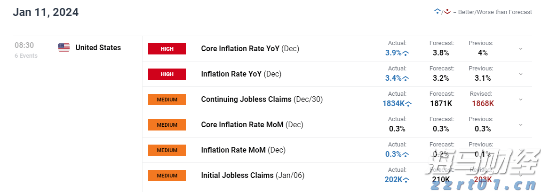Click the blue arrow icon beside 1834K
This screenshot has height=192, width=541.
(x=409, y=104)
